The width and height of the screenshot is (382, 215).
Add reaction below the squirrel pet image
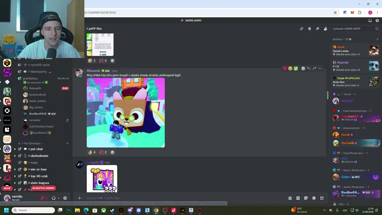pyautogui.click(x=112, y=152)
